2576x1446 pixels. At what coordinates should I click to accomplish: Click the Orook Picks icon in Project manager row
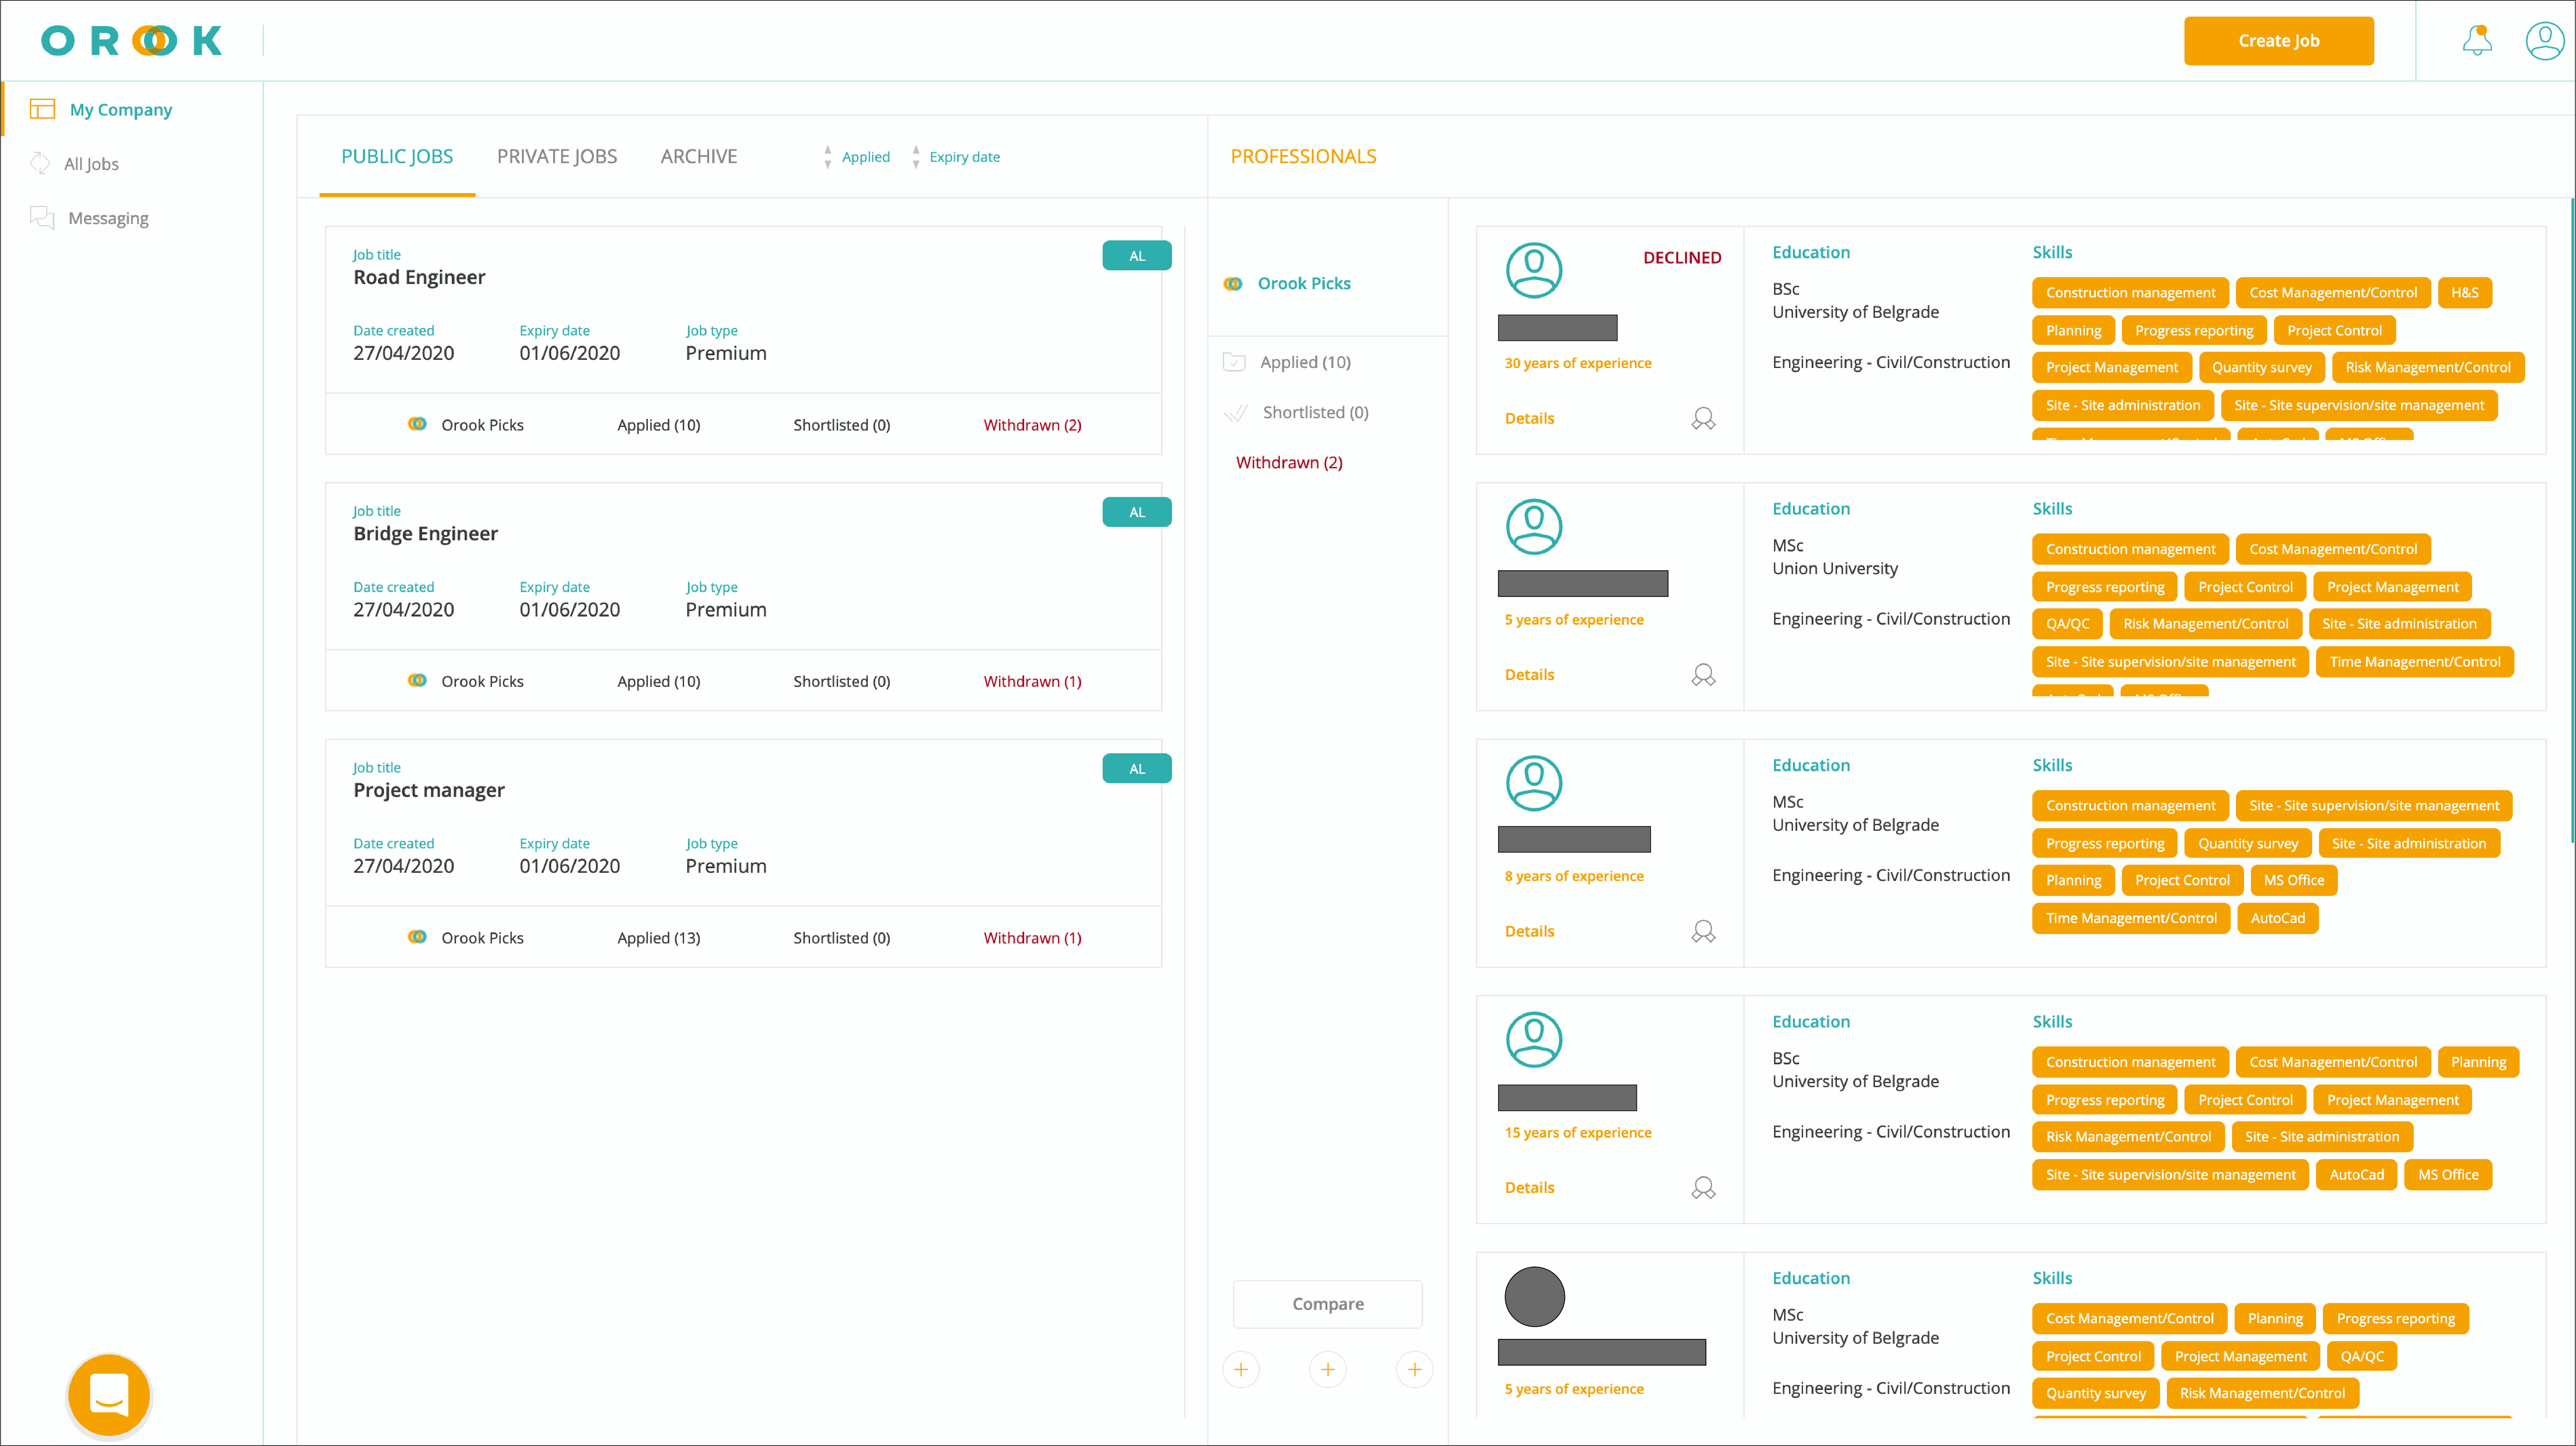(x=417, y=937)
